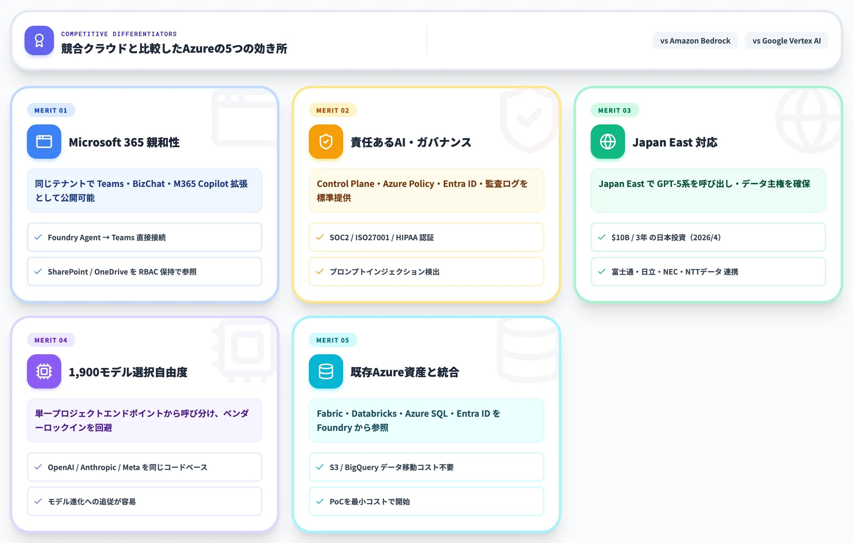Click checkmark beside 富士通・日立・NEC・NTTデータ 連携
This screenshot has width=853, height=543.
tap(602, 272)
